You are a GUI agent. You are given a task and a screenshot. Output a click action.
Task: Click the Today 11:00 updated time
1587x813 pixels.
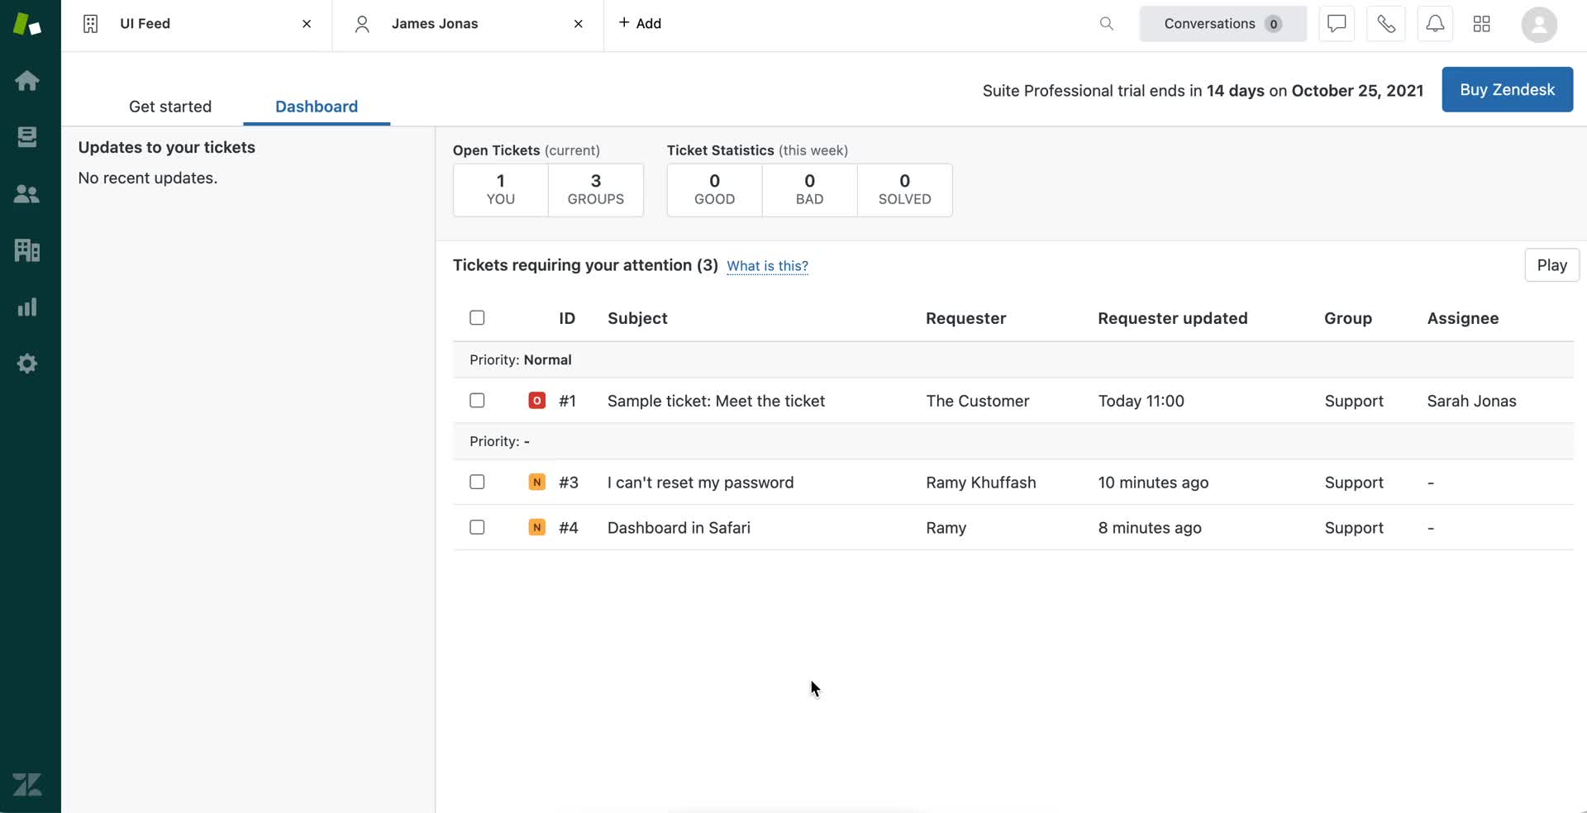click(x=1141, y=401)
